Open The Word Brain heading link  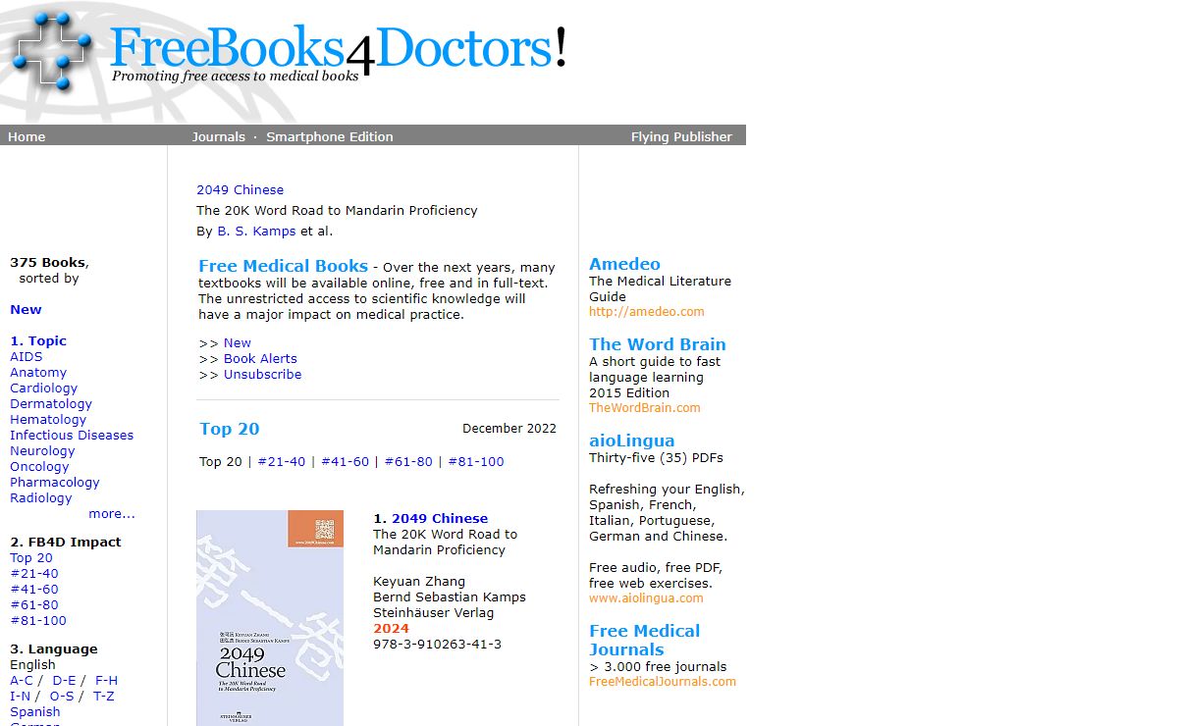pos(658,344)
